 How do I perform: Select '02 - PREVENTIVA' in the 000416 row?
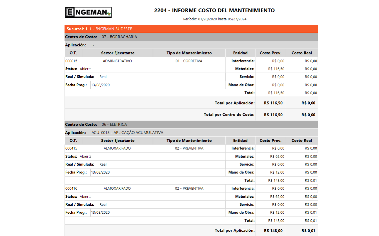tap(189, 188)
